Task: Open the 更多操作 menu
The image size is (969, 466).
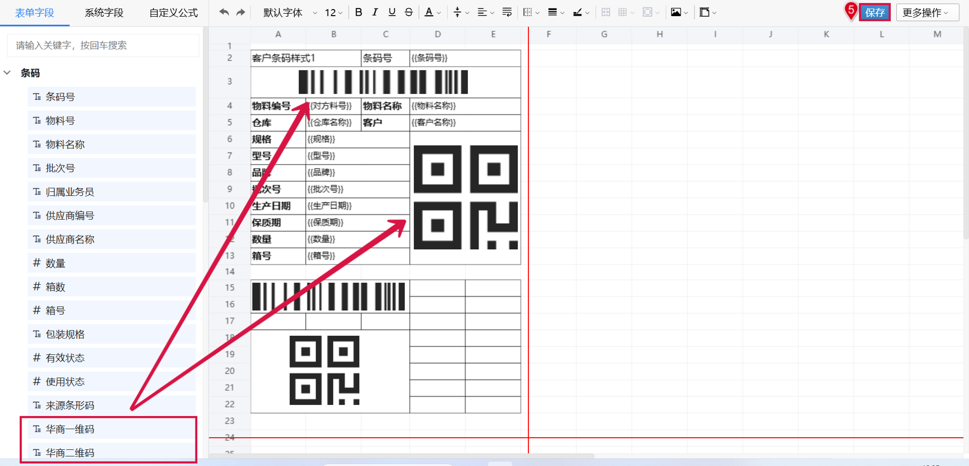Action: pos(927,12)
